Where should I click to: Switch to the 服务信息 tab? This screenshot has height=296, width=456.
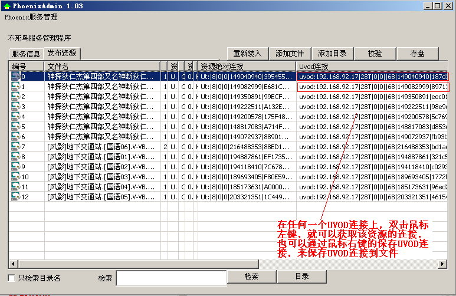point(26,54)
